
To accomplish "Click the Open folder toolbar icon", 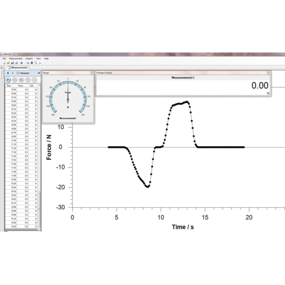I will 8,63.
